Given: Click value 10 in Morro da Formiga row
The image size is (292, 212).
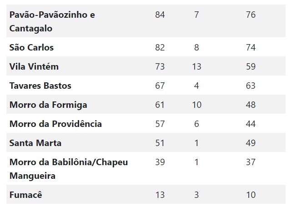Looking at the screenshot, I should (196, 105).
